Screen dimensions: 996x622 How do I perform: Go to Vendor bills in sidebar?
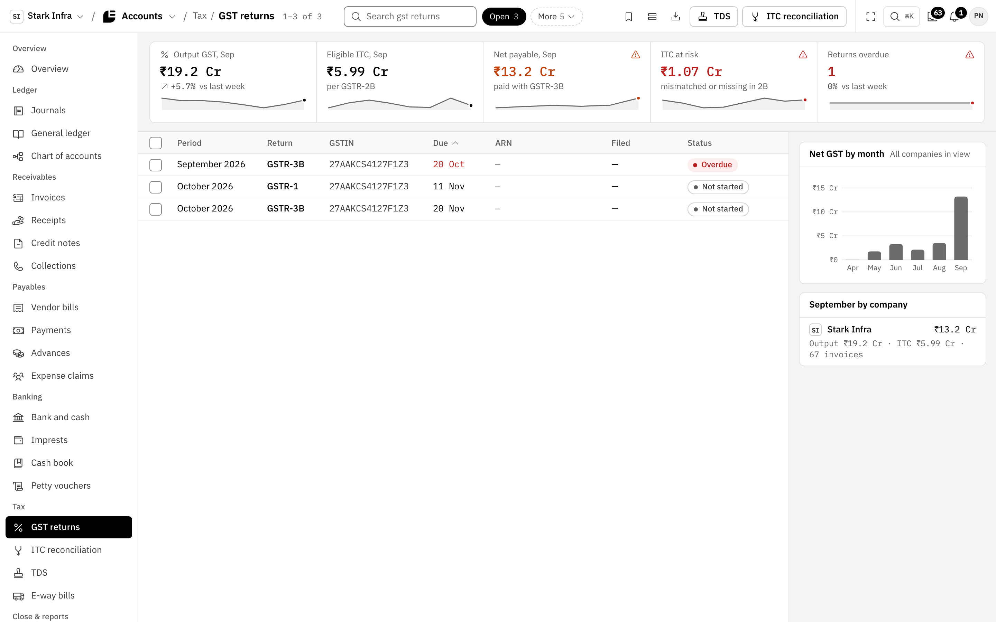[69, 307]
